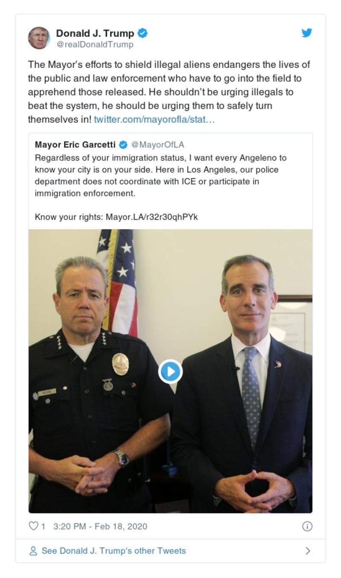Expand the right chevron in the footer

[x=308, y=551]
